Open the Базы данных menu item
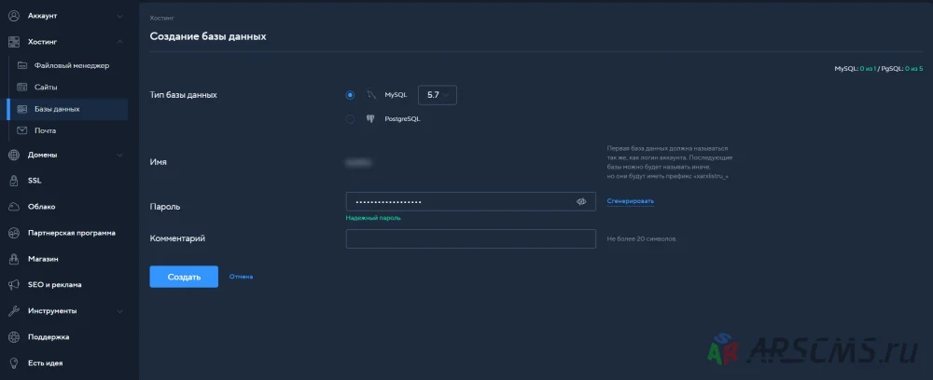The height and width of the screenshot is (380, 933). coord(67,109)
